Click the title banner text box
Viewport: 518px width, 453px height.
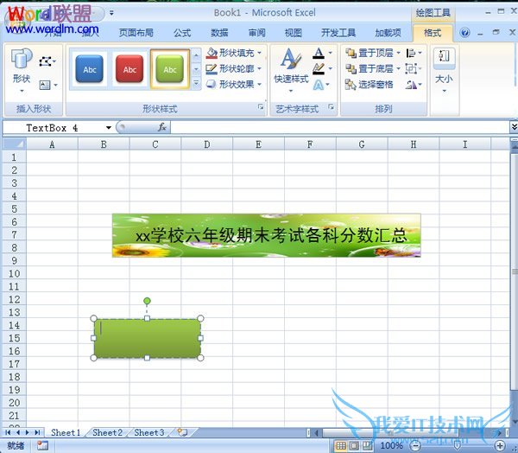pos(266,235)
